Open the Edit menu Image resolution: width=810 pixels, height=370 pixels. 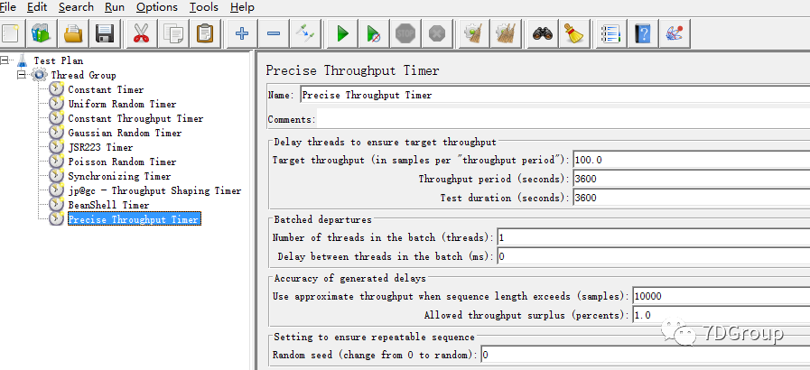coord(37,7)
